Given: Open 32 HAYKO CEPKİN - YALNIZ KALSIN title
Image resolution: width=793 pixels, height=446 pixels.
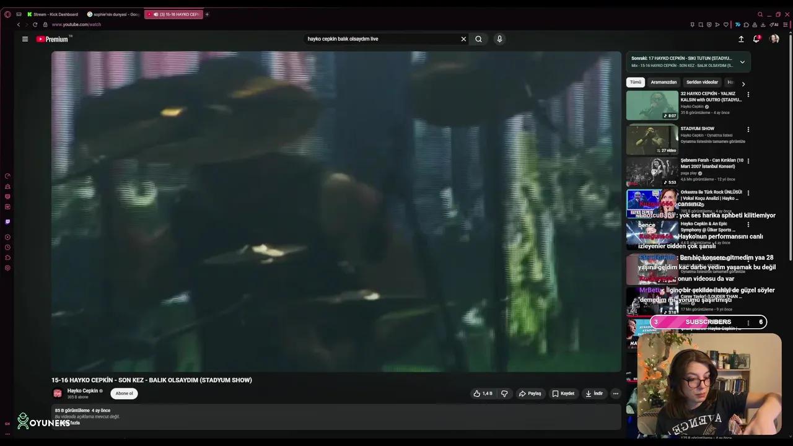Looking at the screenshot, I should click(711, 97).
